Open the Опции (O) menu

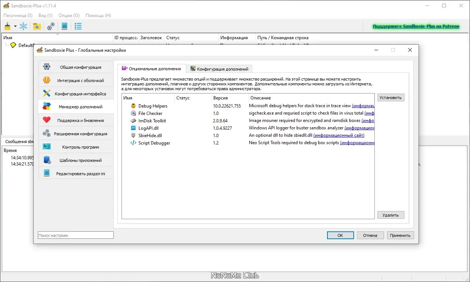[69, 16]
